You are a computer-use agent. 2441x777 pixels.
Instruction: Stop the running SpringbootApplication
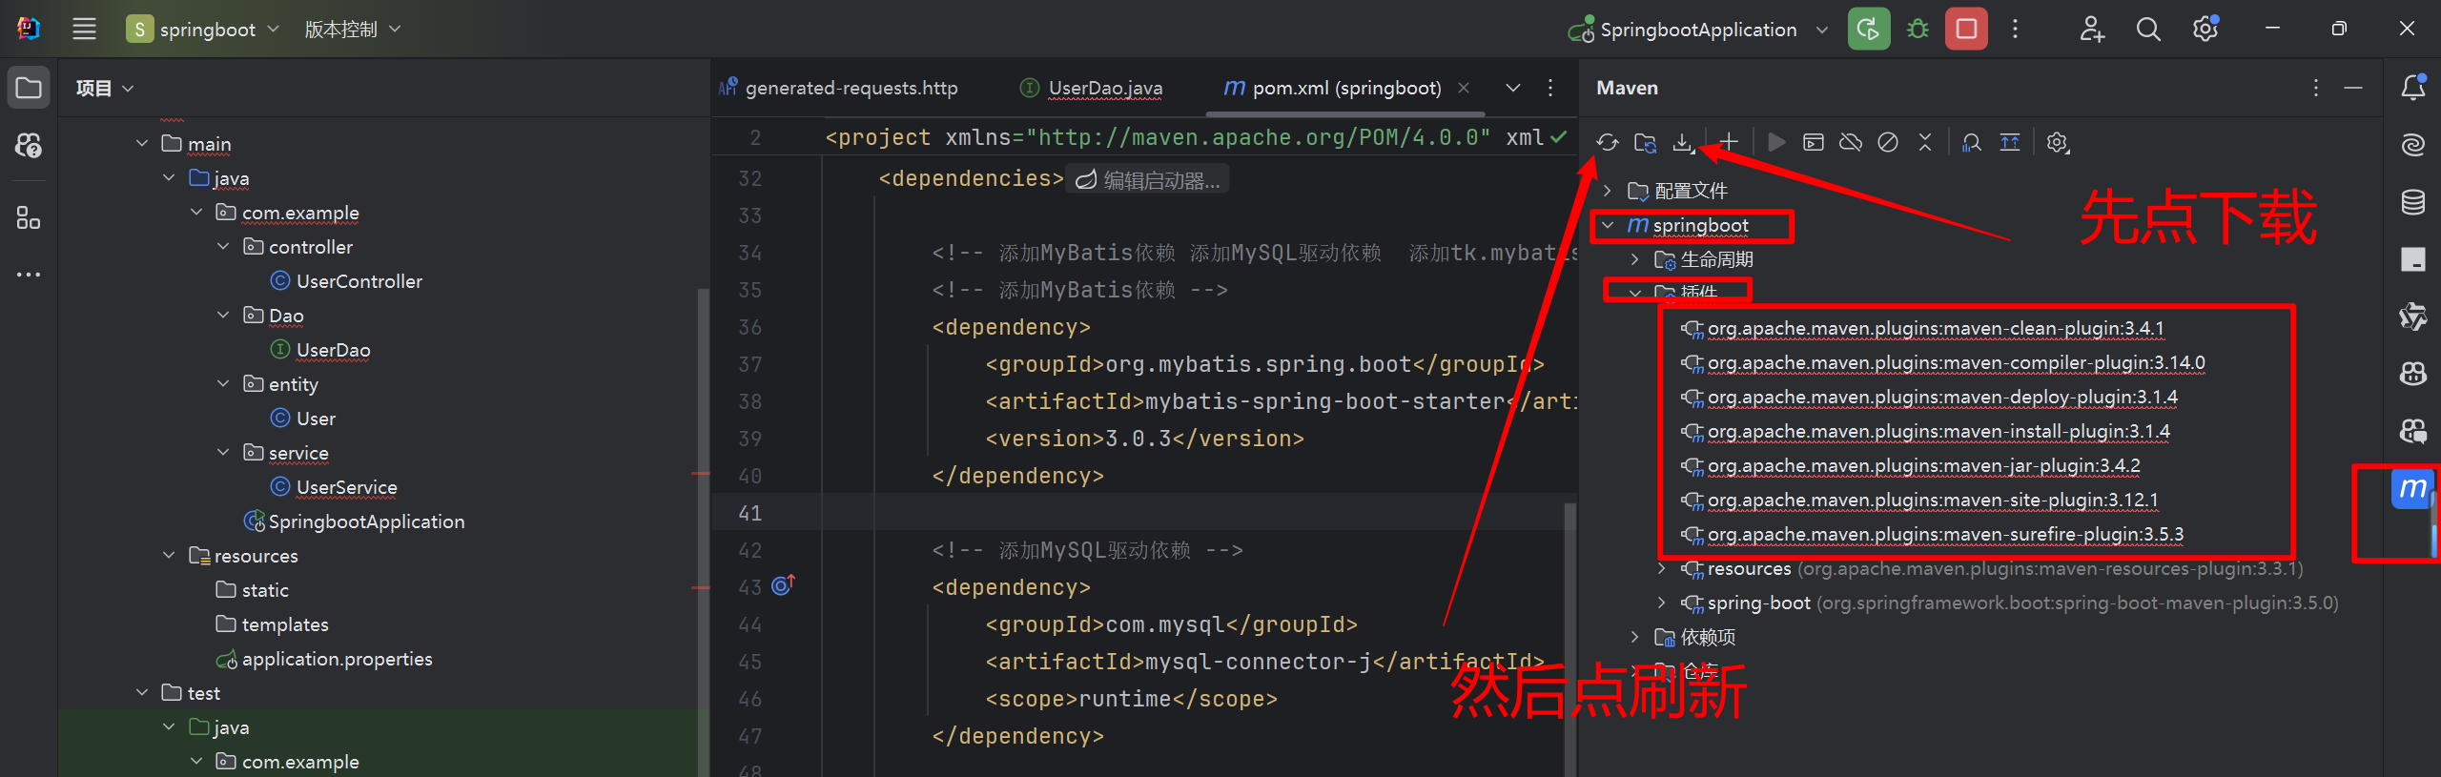(x=1966, y=29)
